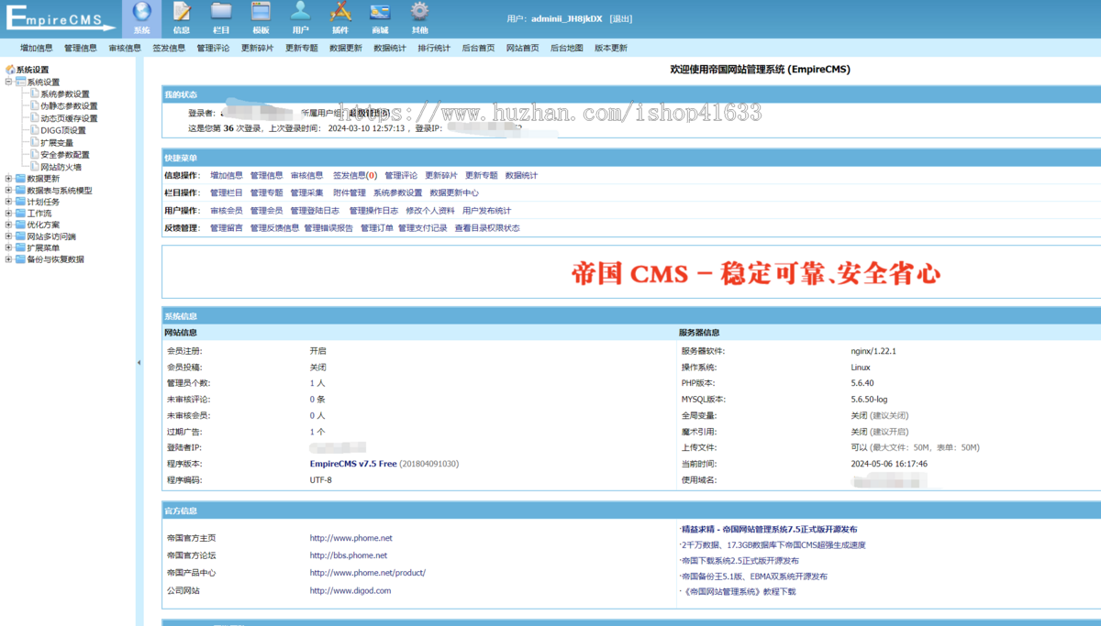Expand the 优化方案 tree node
The height and width of the screenshot is (626, 1101).
pos(9,225)
